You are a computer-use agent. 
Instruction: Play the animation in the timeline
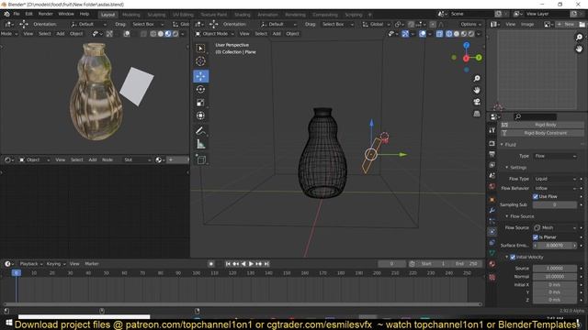251,264
